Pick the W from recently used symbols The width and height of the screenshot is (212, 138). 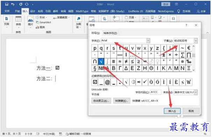(189, 82)
